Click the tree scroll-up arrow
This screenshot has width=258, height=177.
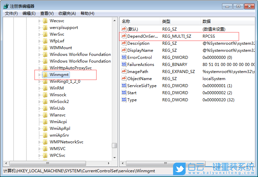[115, 21]
